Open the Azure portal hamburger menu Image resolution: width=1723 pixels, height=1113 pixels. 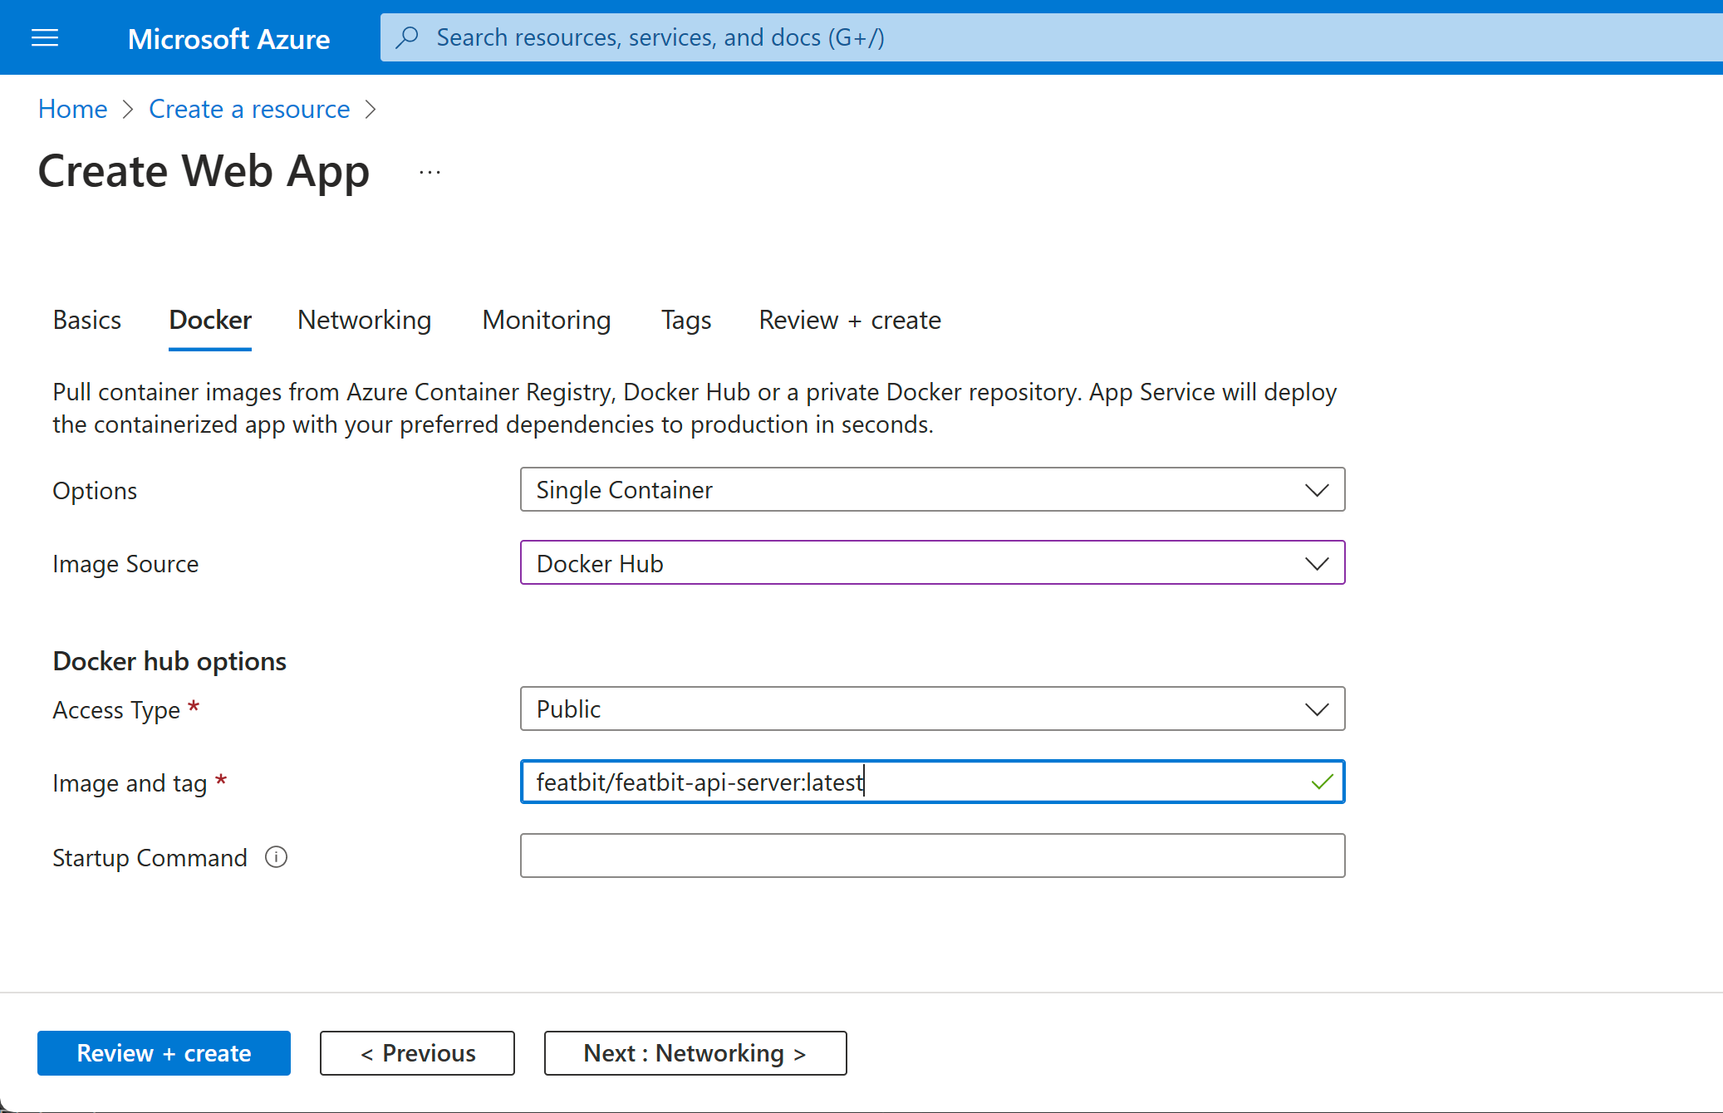pos(45,38)
